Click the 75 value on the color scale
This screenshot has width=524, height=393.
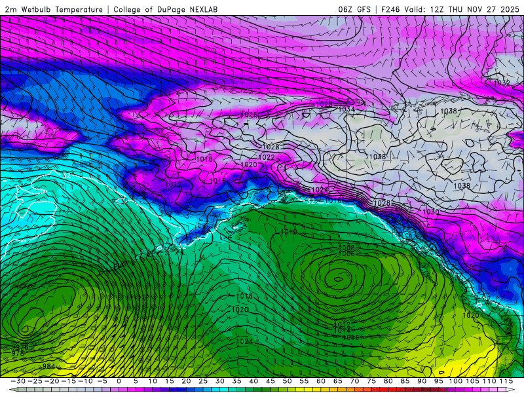point(371,381)
